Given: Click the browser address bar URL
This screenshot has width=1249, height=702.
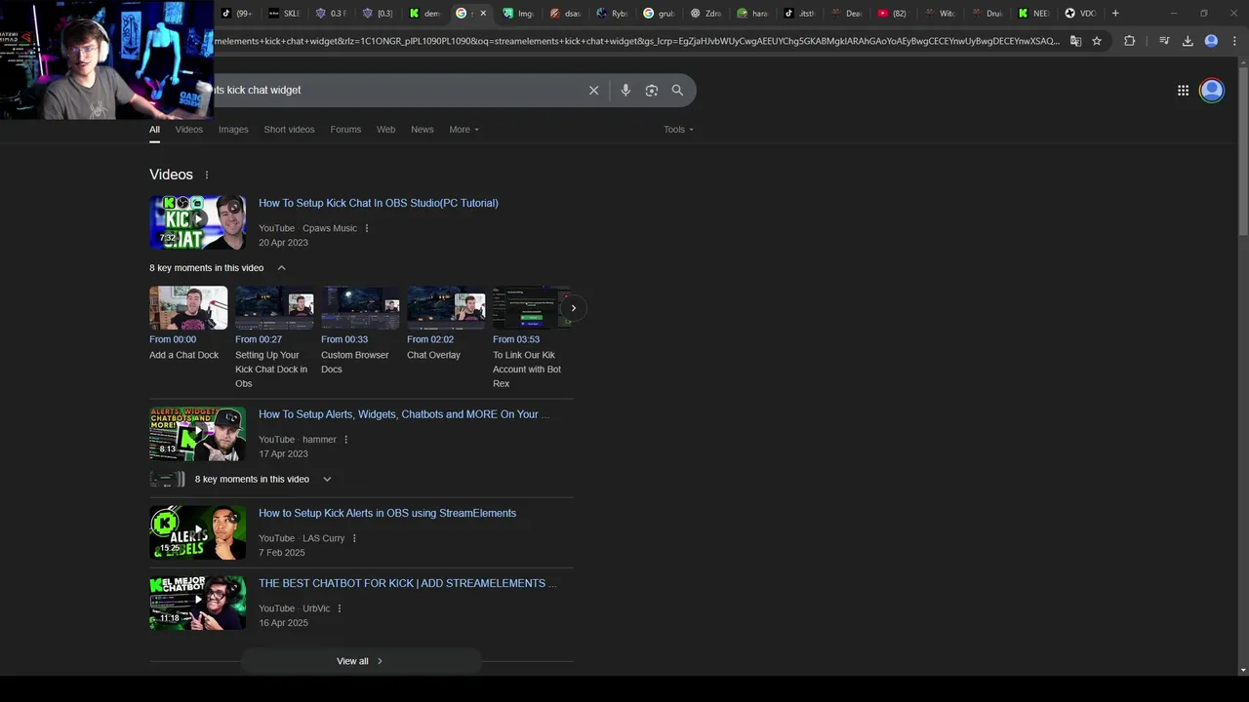Looking at the screenshot, I should (637, 41).
